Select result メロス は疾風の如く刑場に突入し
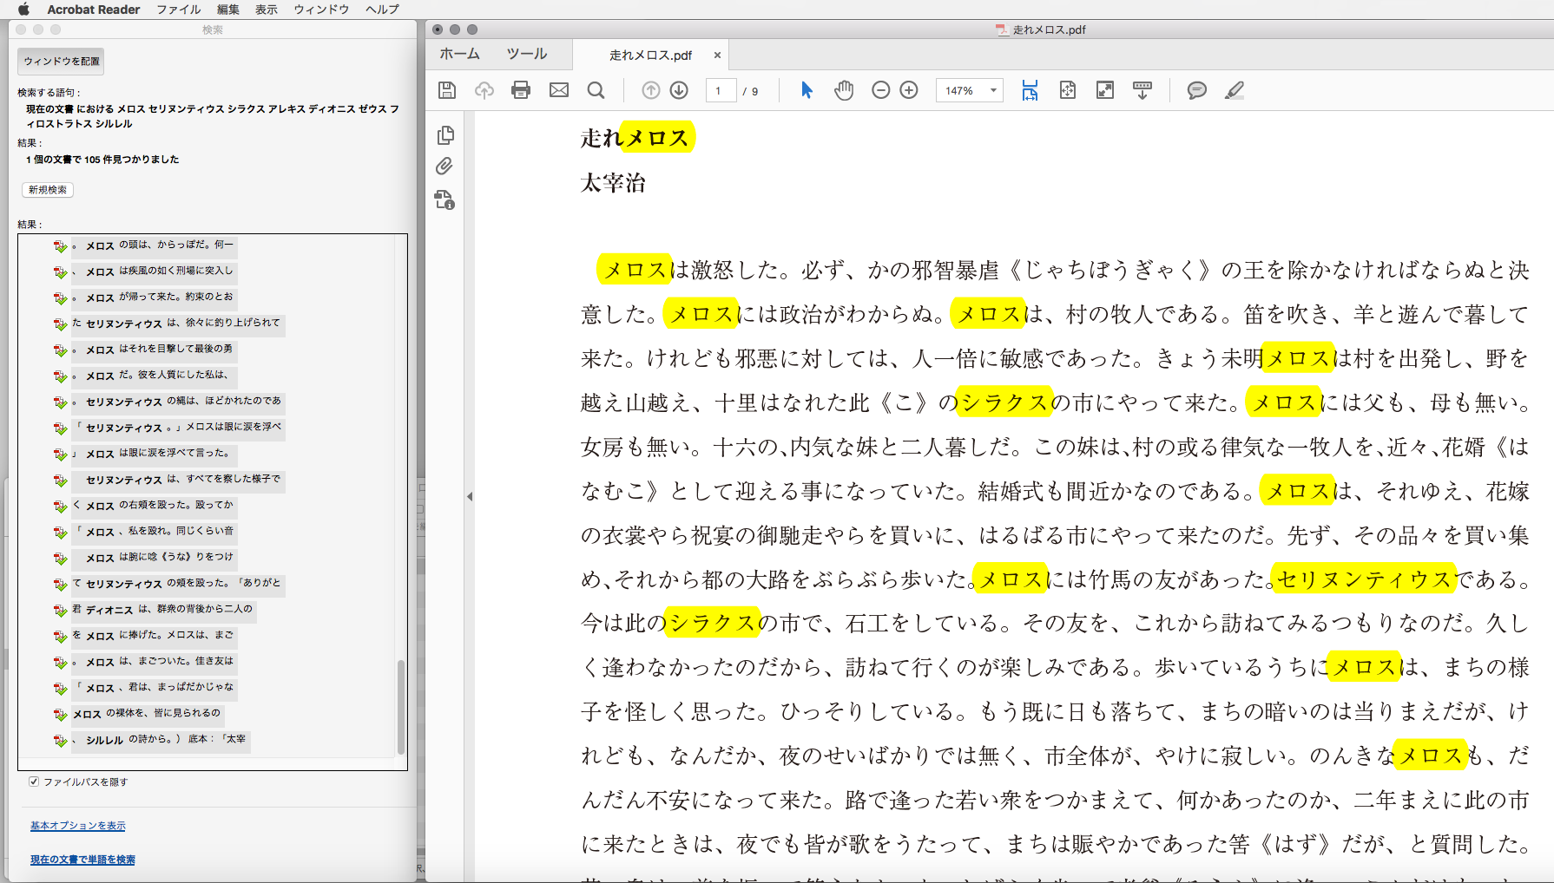The width and height of the screenshot is (1554, 883). 154,271
